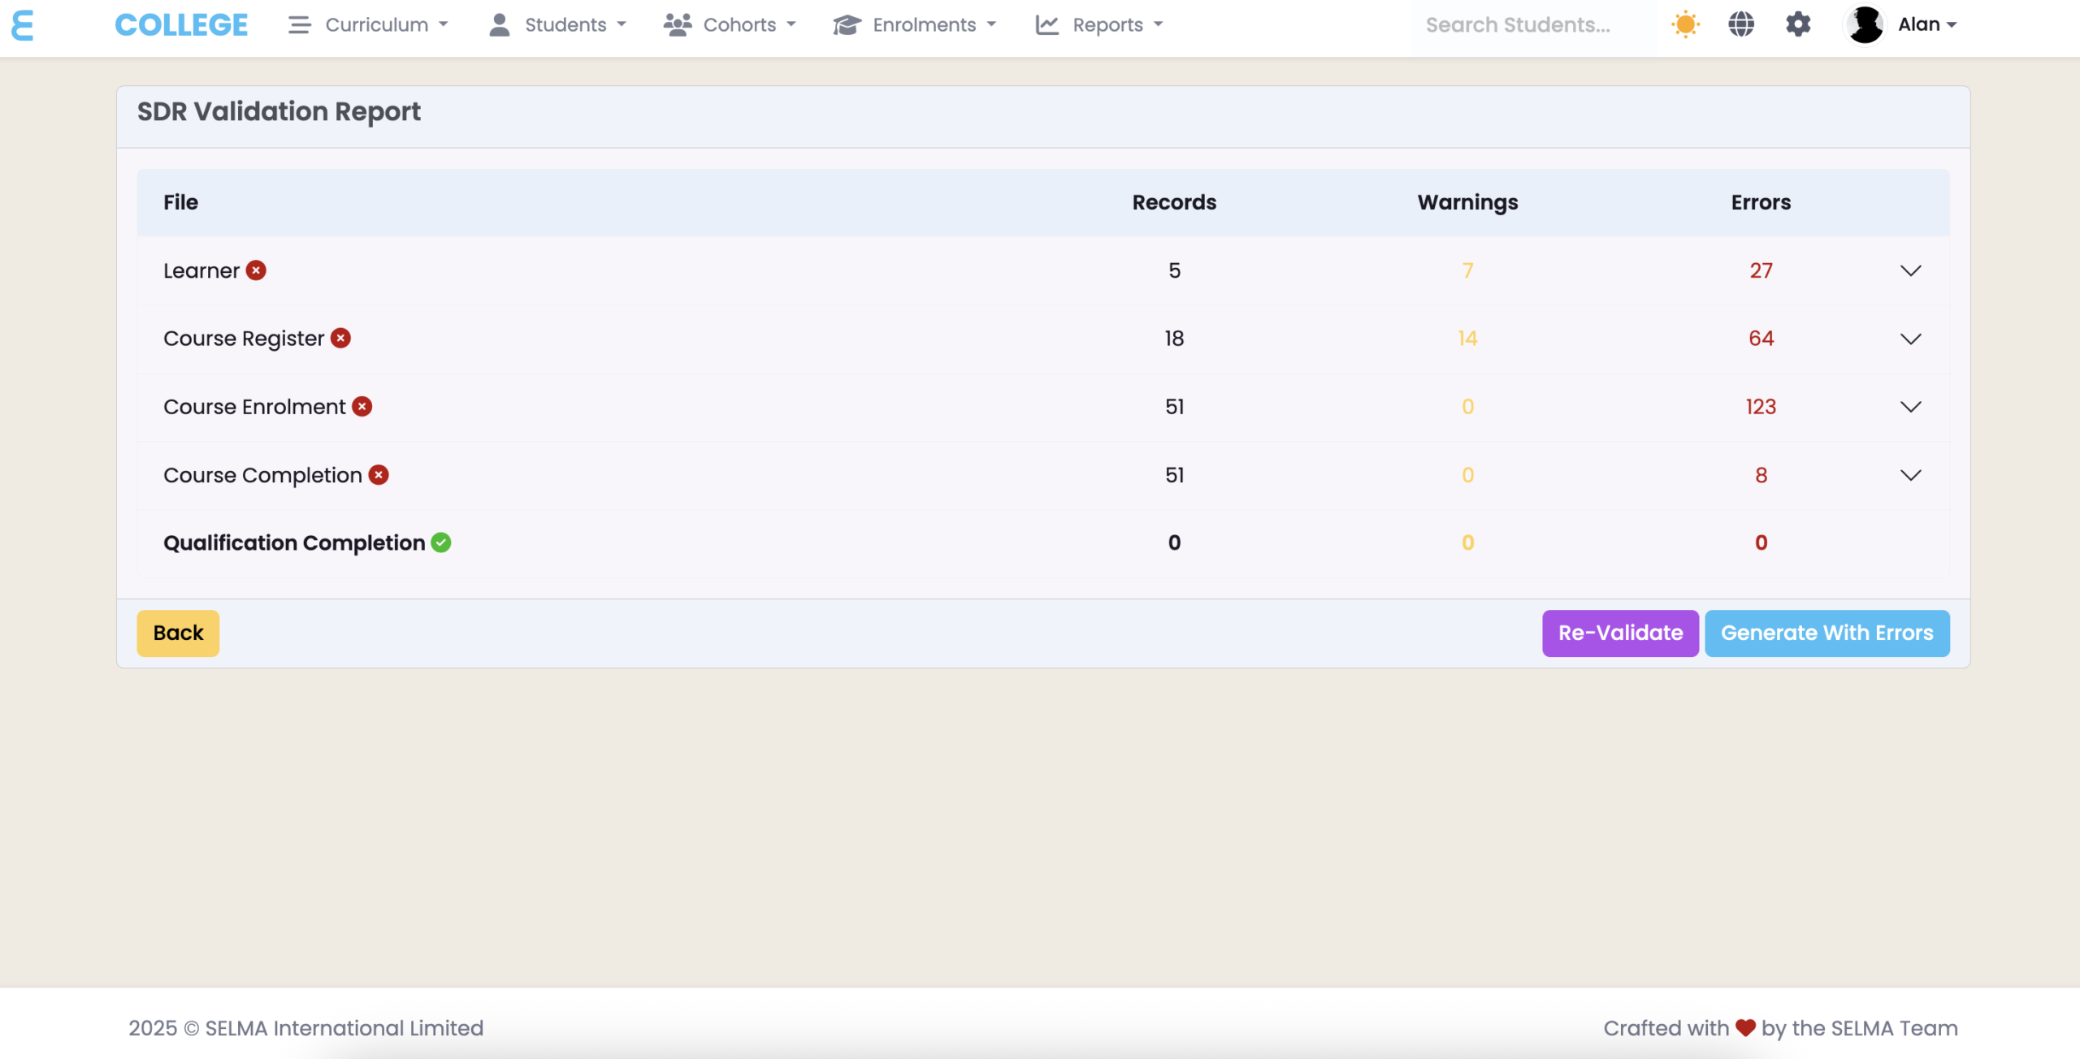Open the Reports menu
Screen dimensions: 2080x1059
pos(1099,25)
